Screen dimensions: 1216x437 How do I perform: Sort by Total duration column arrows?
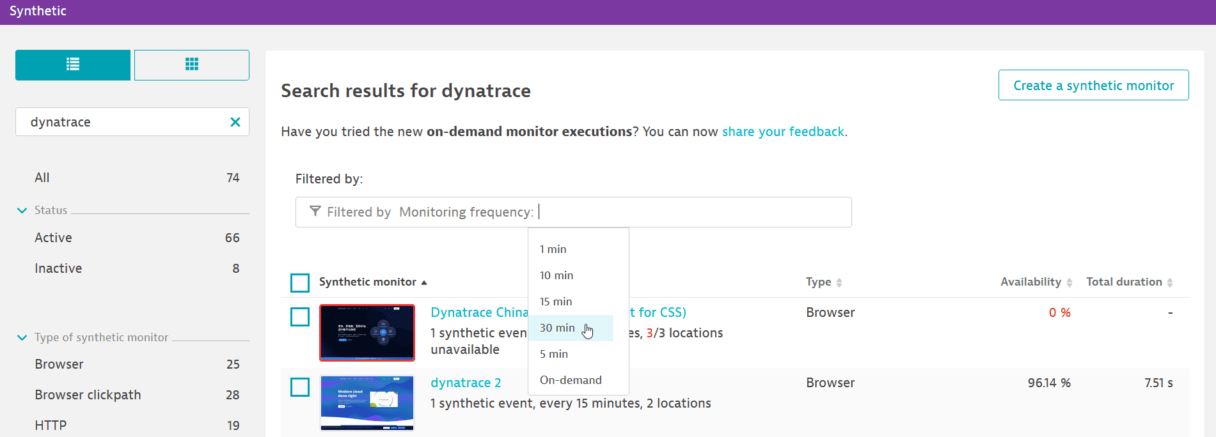click(x=1170, y=282)
